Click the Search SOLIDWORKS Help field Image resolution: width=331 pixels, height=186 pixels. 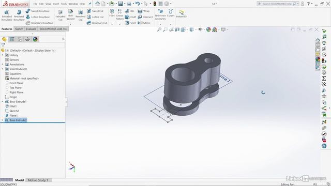point(277,4)
